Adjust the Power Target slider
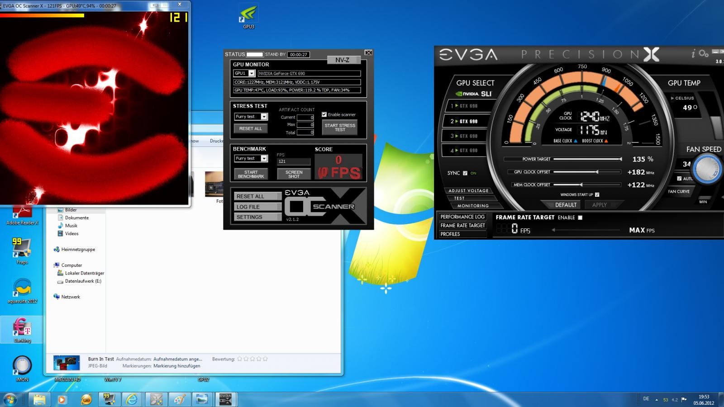This screenshot has width=724, height=407. (x=587, y=159)
